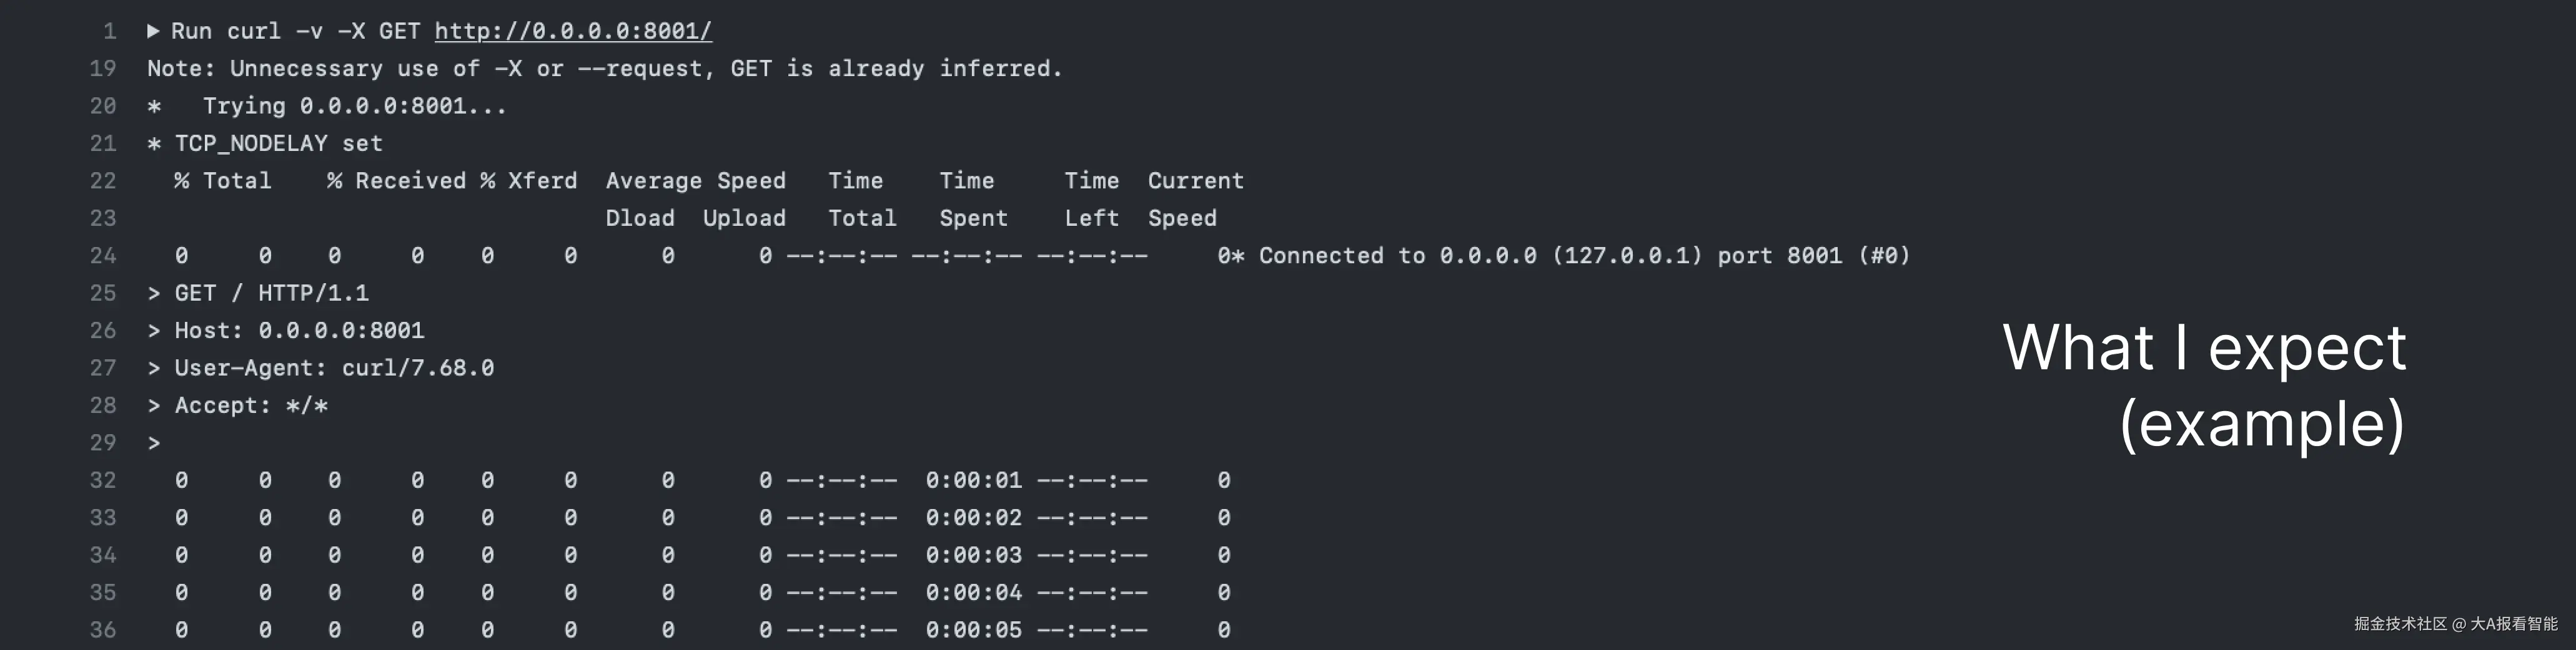This screenshot has width=2576, height=650.
Task: Click line number 25 beside GET request
Action: coord(103,294)
